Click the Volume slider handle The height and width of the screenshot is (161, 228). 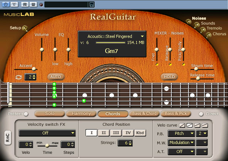click(42, 50)
